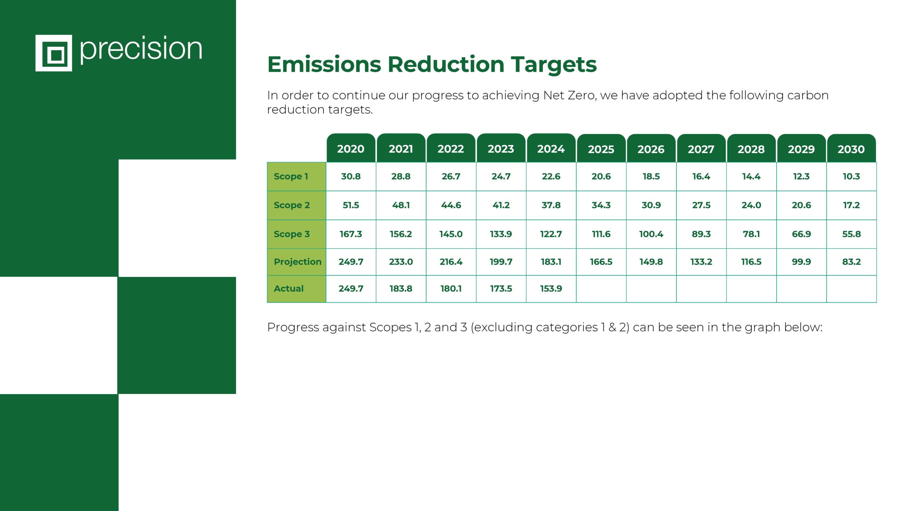
Task: Click Scope 2 value 41.2
Action: [x=501, y=205]
